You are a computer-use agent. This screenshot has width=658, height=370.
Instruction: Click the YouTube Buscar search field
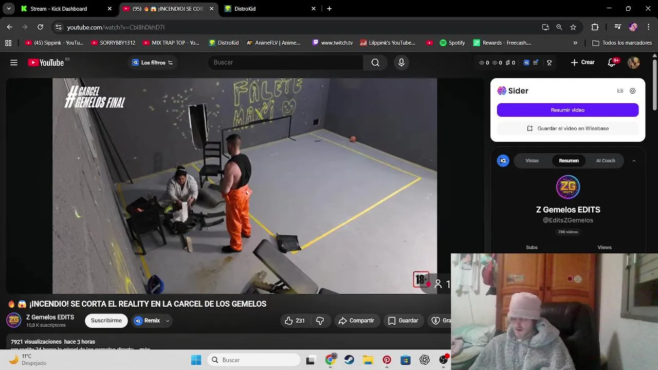285,63
